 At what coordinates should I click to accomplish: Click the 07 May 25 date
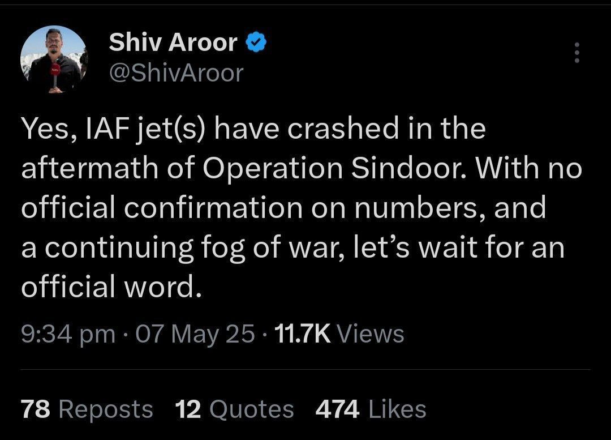[x=195, y=335]
